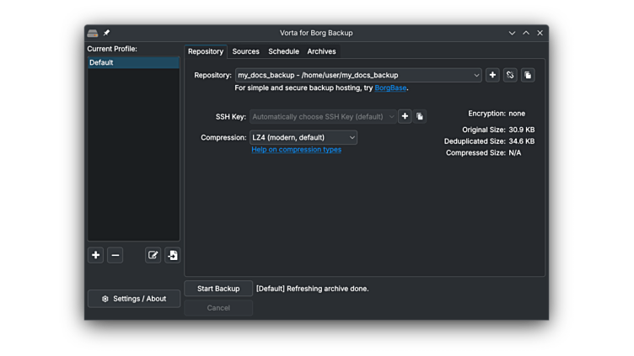
Task: Expand the Compression dropdown set to LZ4
Action: [304, 137]
